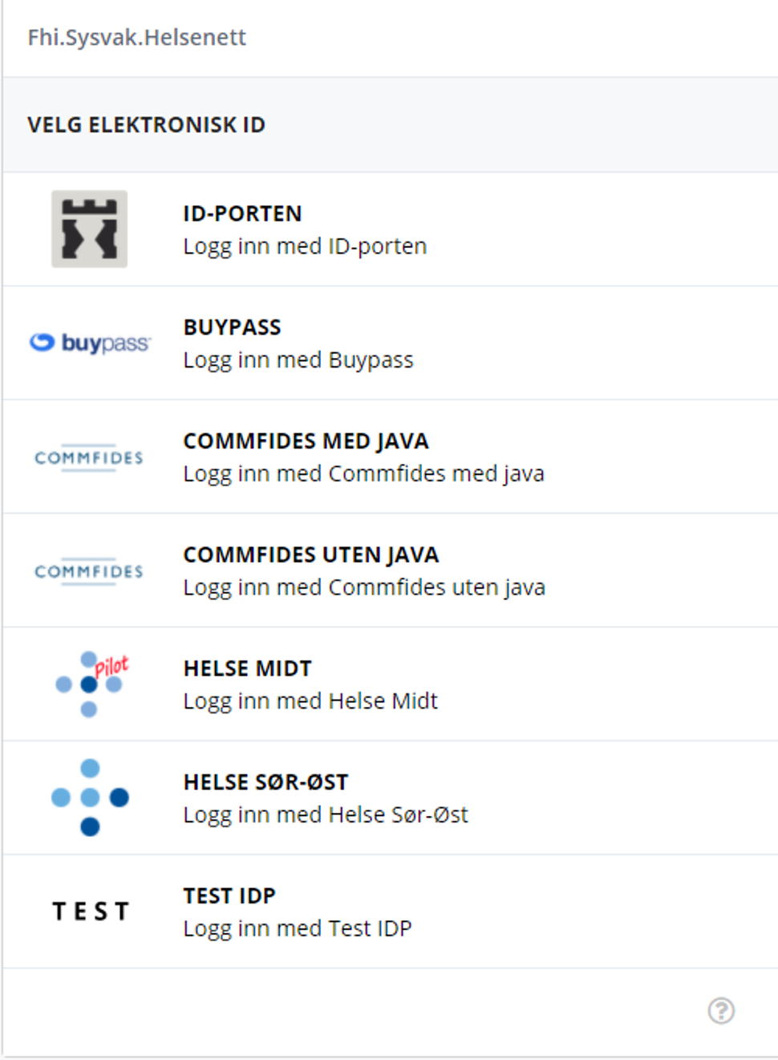The height and width of the screenshot is (1060, 778).
Task: Select the TEST IDP heading
Action: [x=229, y=896]
